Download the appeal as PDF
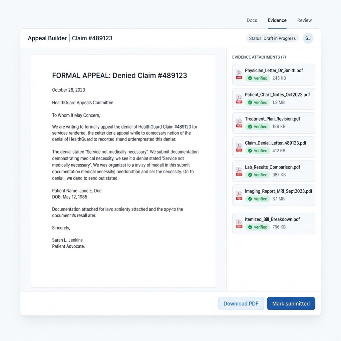Screen dimensions: 341x341 click(241, 303)
